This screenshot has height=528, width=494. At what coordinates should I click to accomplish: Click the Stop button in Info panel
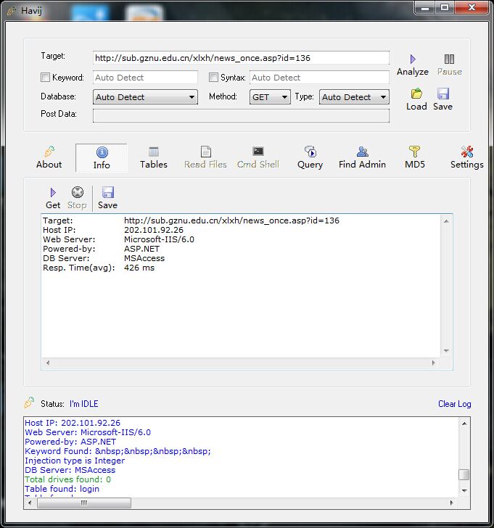pos(77,198)
